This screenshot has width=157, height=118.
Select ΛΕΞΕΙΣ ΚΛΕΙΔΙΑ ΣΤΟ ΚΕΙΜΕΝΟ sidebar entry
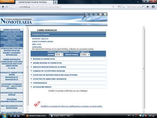tap(12, 42)
